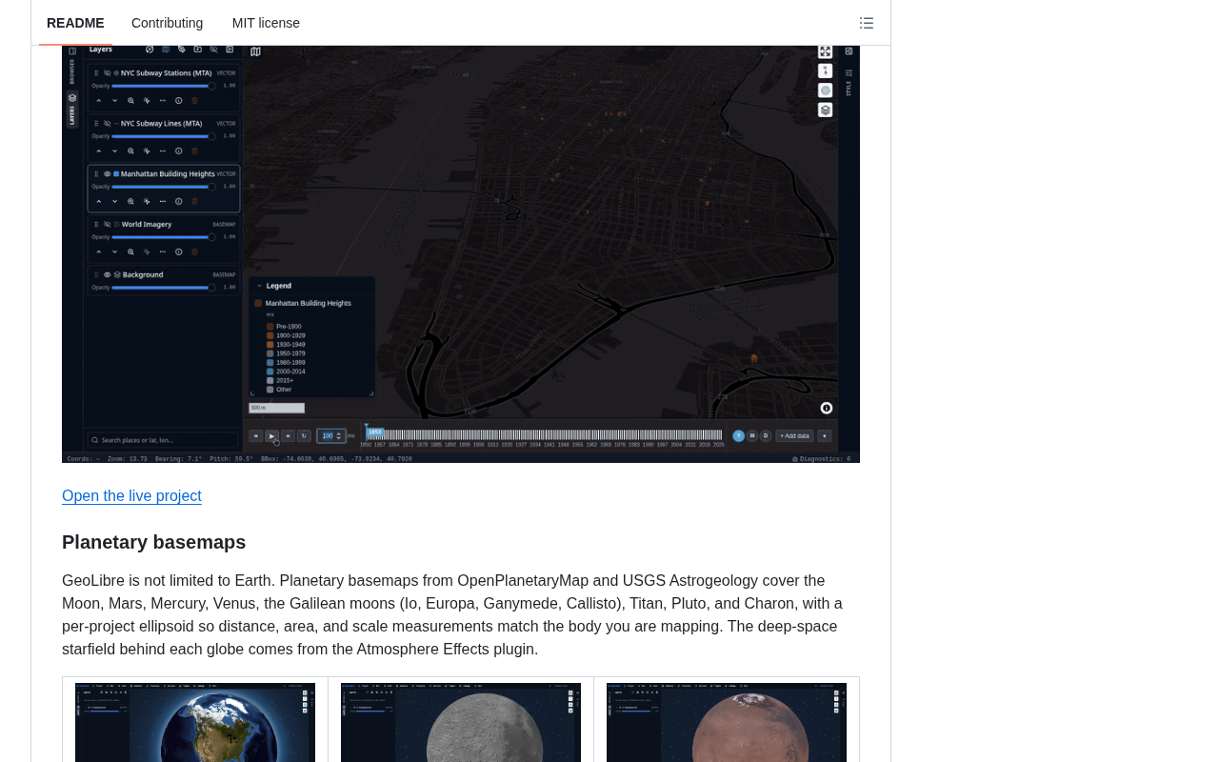Click Manhattan Building Heights opacity slider
Image resolution: width=1219 pixels, height=762 pixels.
(163, 186)
